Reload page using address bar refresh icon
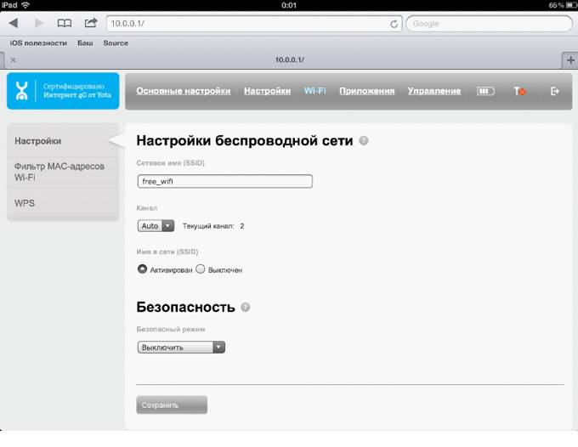 [394, 24]
